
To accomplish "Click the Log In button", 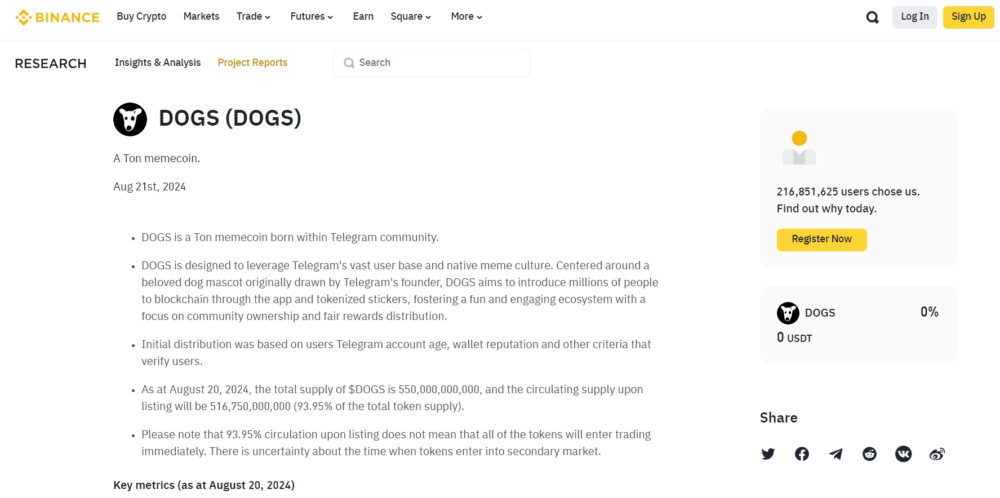I will pos(914,17).
